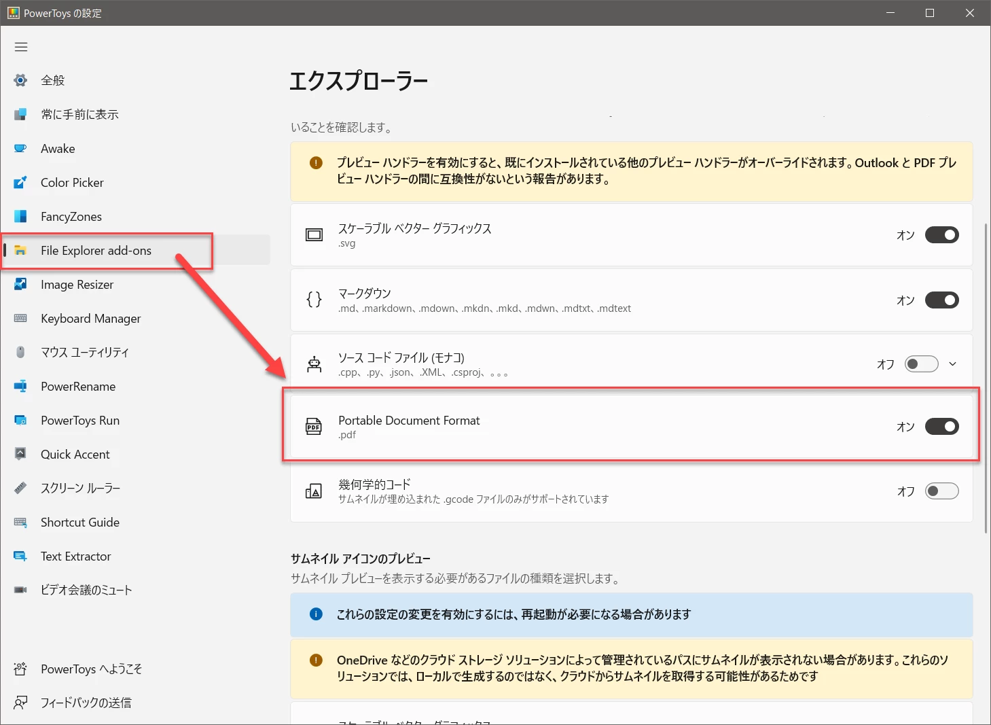The image size is (991, 725).
Task: Maximize the PowerToys settings window
Action: (930, 13)
